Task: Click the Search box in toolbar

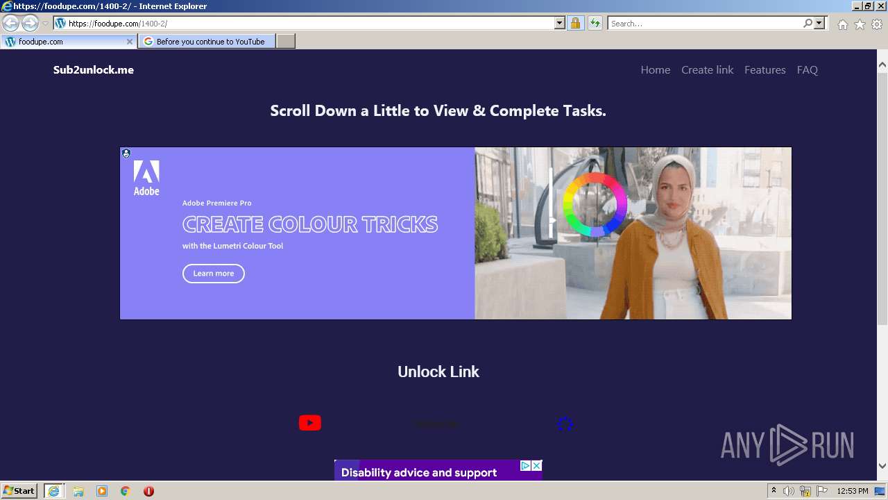Action: coord(705,24)
